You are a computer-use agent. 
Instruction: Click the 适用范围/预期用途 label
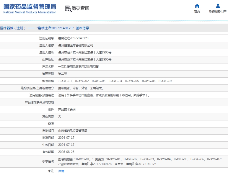pyautogui.click(x=42, y=95)
